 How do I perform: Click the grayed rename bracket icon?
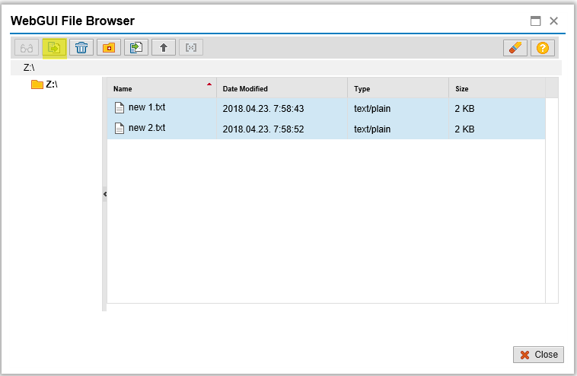pos(191,48)
